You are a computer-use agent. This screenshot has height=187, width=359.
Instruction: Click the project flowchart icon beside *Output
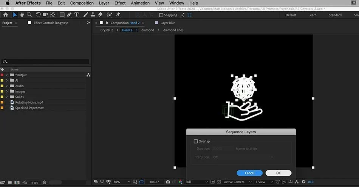(88, 75)
